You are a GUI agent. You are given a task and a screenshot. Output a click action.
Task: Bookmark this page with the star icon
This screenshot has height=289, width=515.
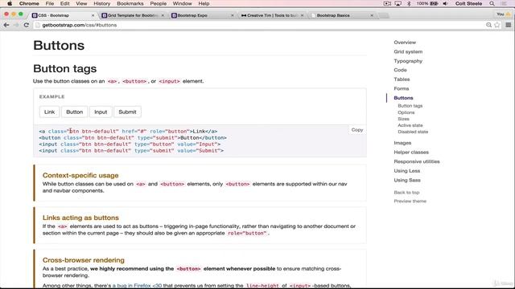497,25
